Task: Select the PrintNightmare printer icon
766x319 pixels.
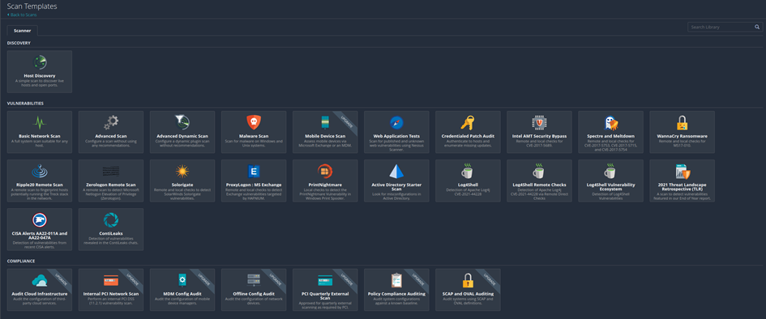Action: click(325, 171)
